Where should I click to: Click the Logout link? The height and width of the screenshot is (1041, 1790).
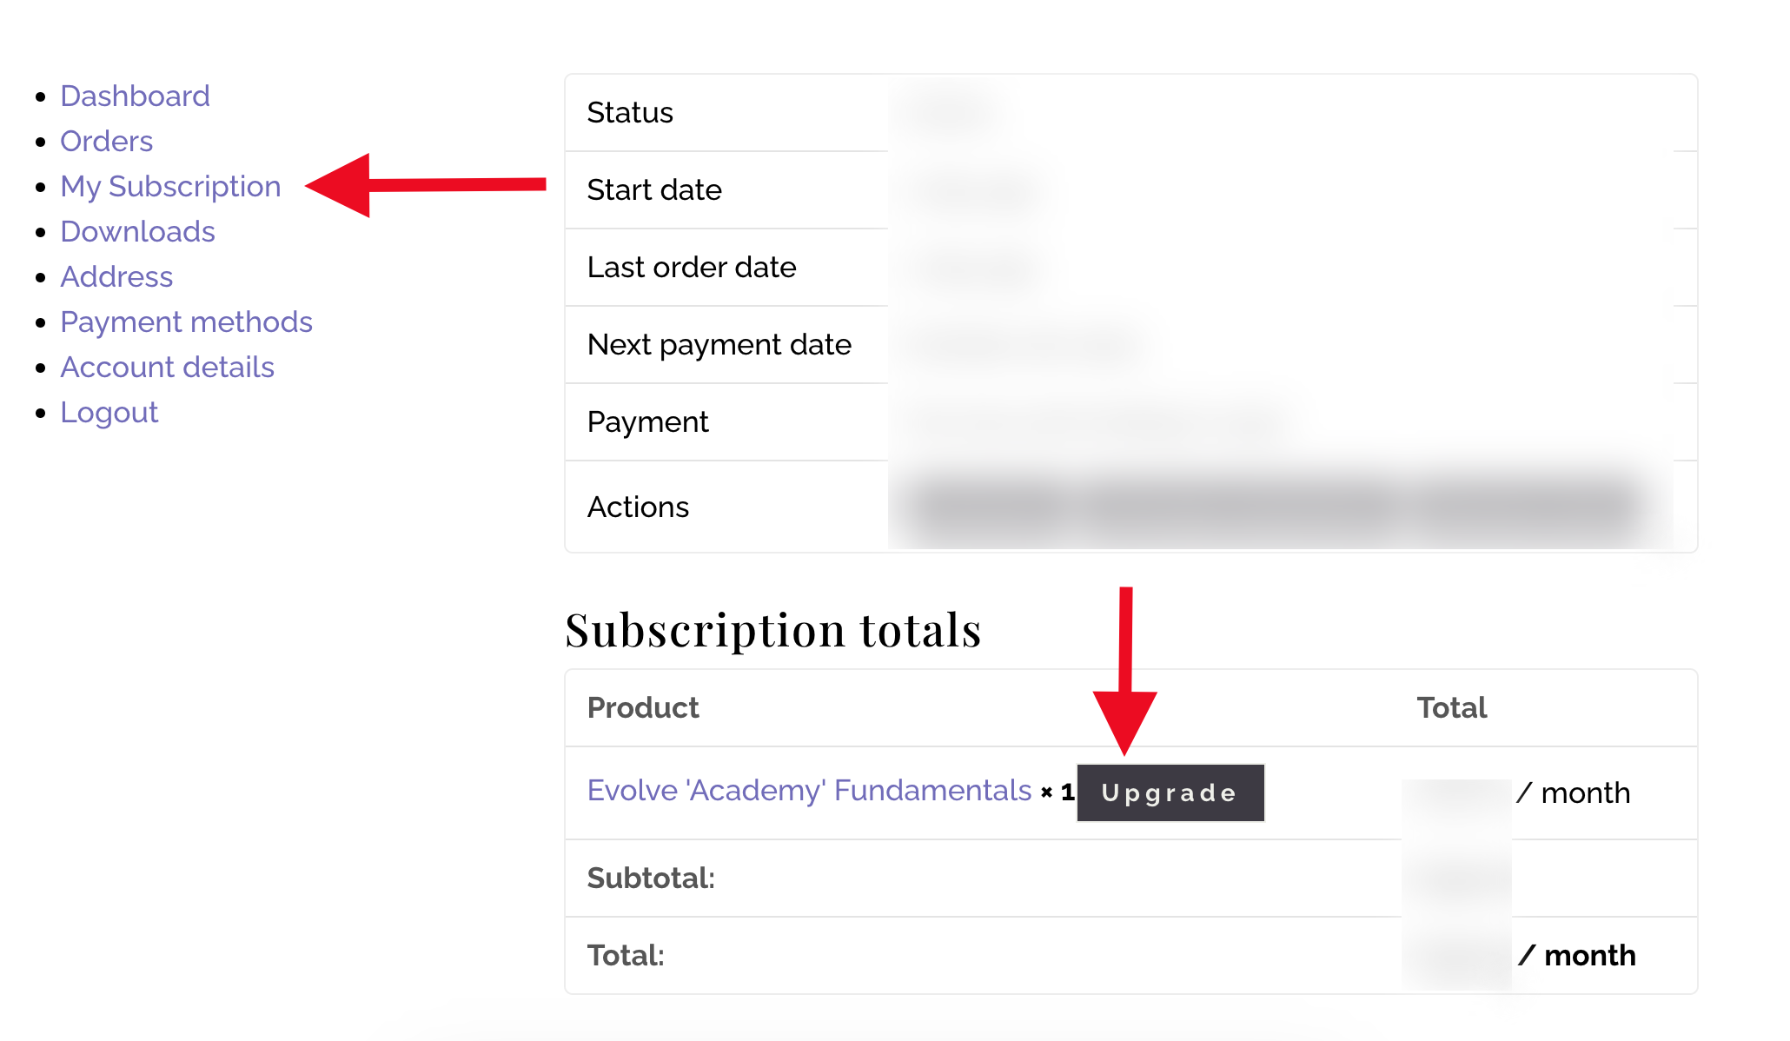(x=109, y=412)
